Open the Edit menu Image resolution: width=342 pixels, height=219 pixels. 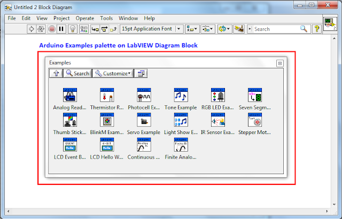coord(26,18)
